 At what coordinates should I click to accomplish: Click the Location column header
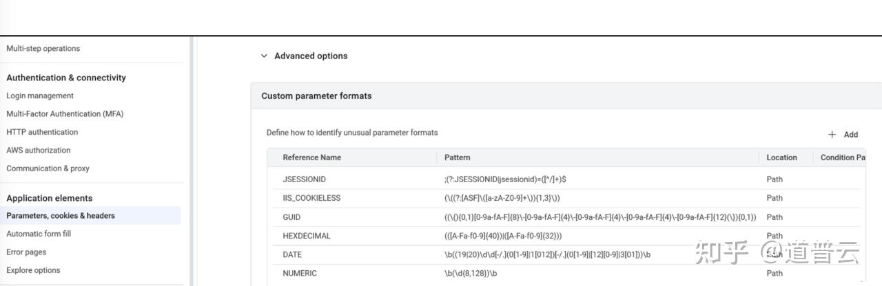[x=781, y=157]
